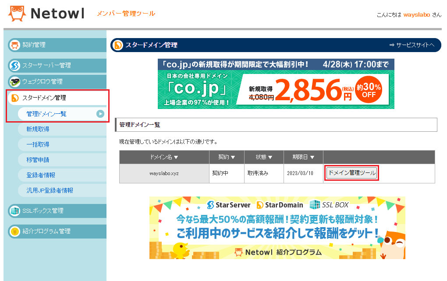The height and width of the screenshot is (281, 447).
Task: Click the スタードメイン管理 sidebar orange icon
Action: (x=15, y=98)
